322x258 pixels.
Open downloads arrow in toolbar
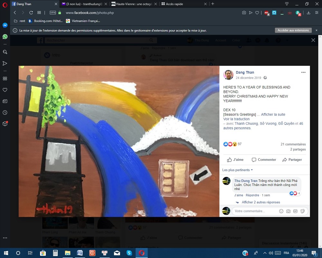[308, 13]
